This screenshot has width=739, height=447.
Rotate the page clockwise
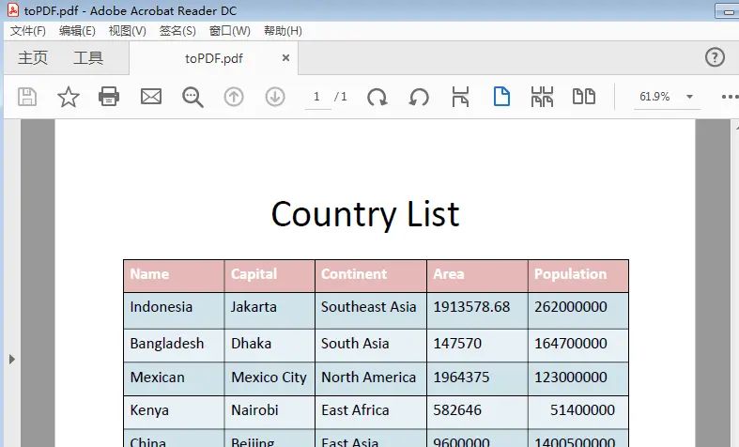tap(377, 97)
